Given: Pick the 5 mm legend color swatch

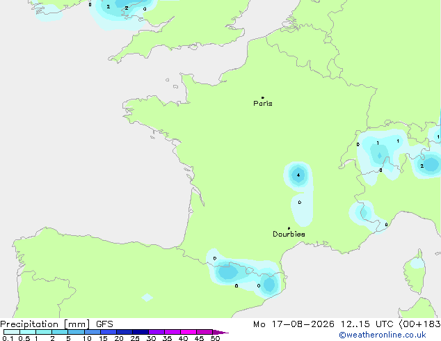Looking at the screenshot, I should coord(76,332).
